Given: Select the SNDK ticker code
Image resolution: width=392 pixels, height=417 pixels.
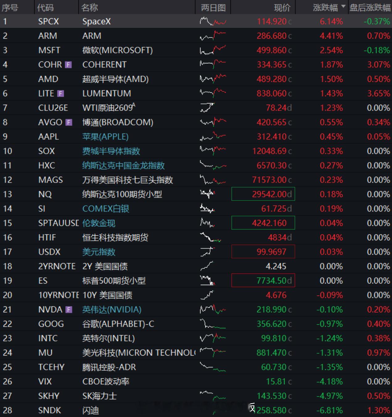Looking at the screenshot, I should pos(49,410).
